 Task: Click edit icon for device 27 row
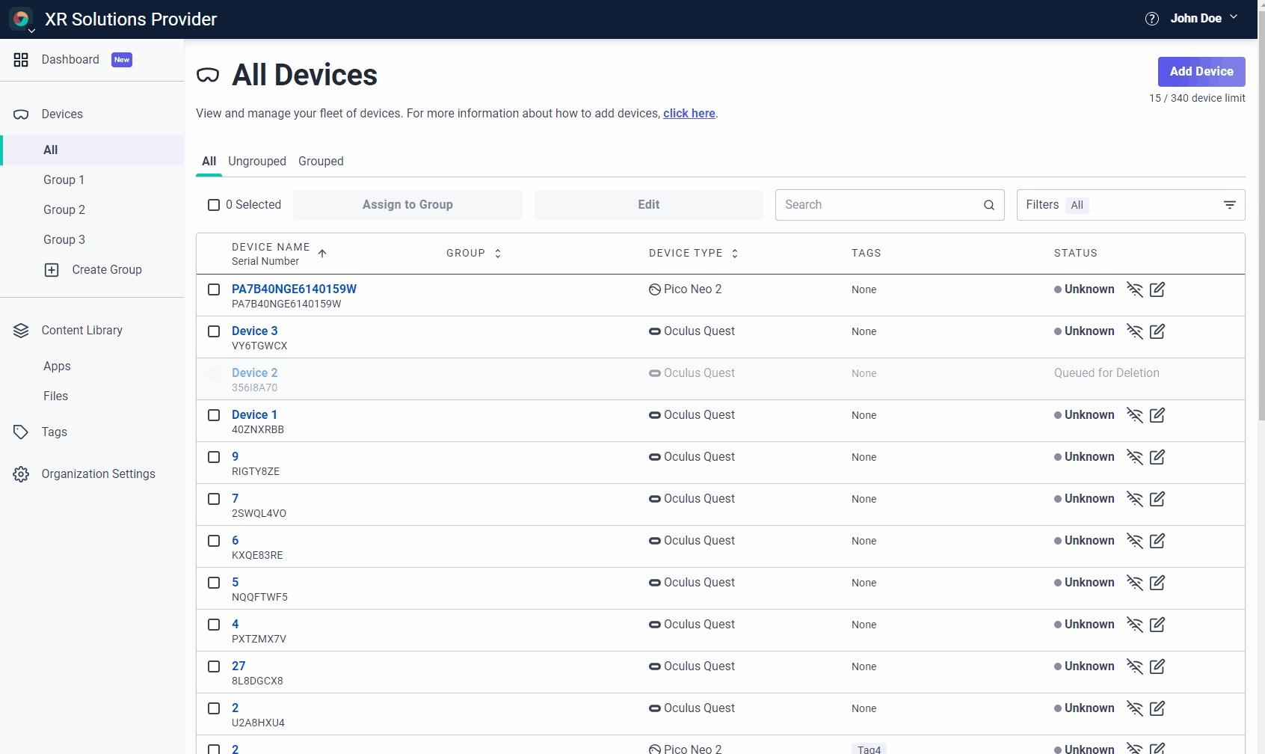point(1157,666)
